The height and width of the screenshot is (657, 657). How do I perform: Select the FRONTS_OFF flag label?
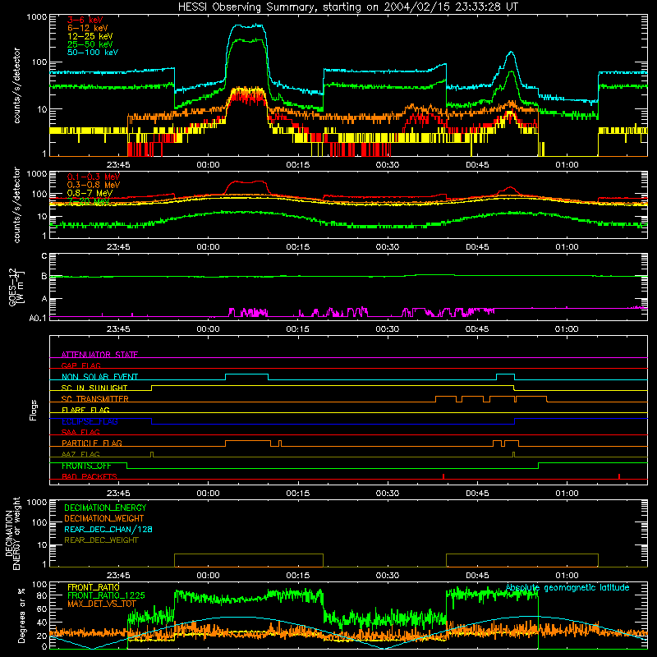tap(86, 466)
